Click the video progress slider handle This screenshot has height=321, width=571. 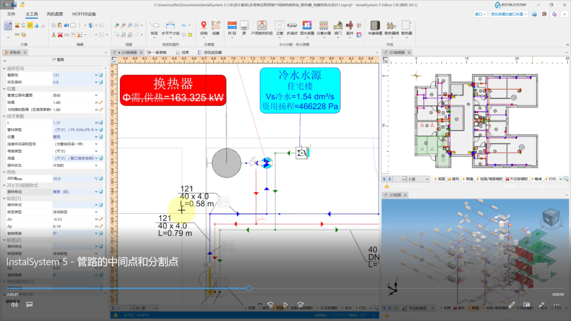coord(249,288)
